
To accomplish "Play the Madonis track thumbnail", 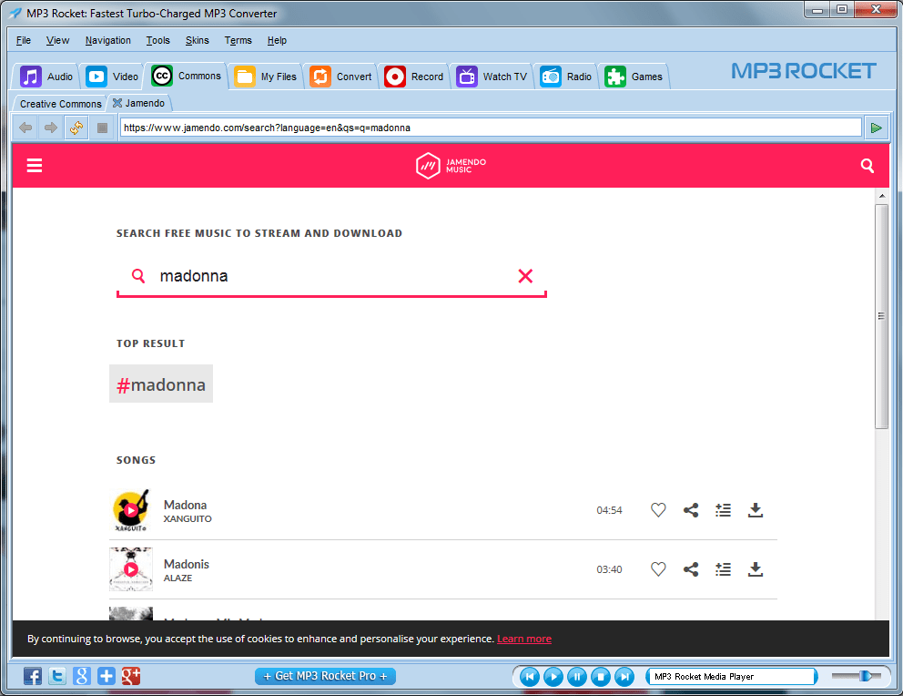I will 131,569.
